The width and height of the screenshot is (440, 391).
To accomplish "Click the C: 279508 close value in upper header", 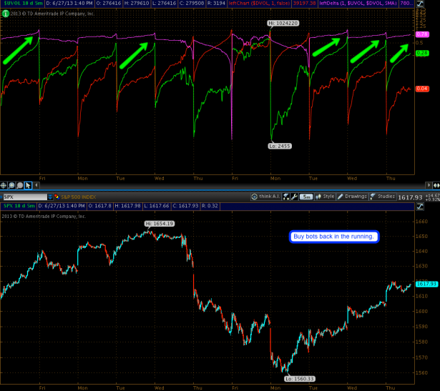I will click(x=191, y=4).
